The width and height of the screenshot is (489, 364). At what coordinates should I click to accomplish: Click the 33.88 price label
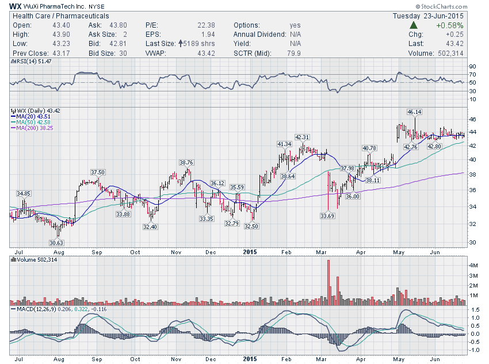coord(123,214)
